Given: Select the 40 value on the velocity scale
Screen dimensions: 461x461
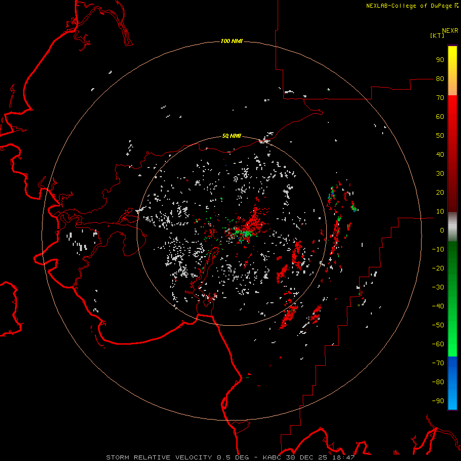Looking at the screenshot, I should coord(440,154).
